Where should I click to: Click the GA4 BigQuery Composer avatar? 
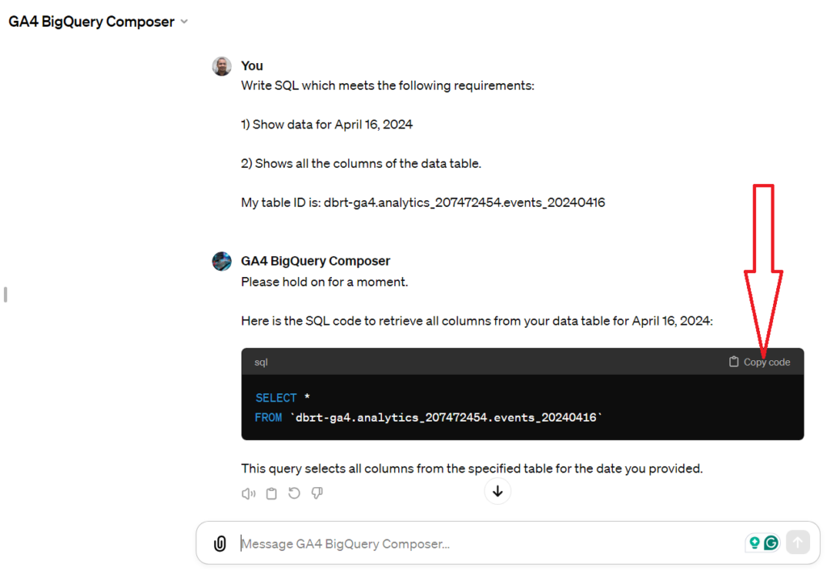[x=221, y=261]
